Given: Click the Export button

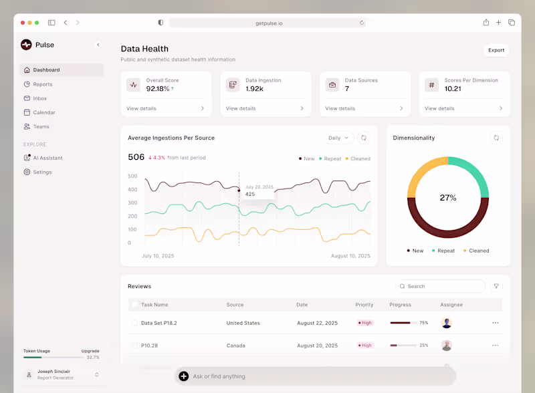Looking at the screenshot, I should point(496,50).
